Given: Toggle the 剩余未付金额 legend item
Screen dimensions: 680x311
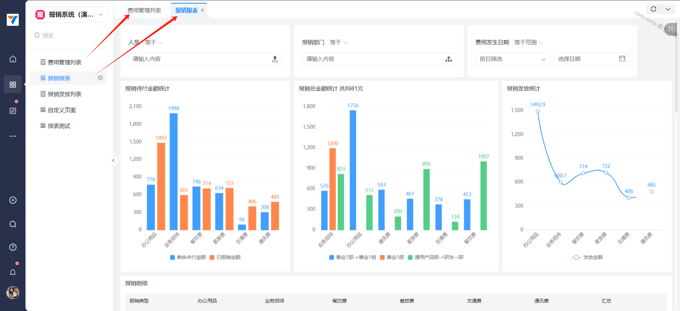Looking at the screenshot, I should pyautogui.click(x=188, y=257).
